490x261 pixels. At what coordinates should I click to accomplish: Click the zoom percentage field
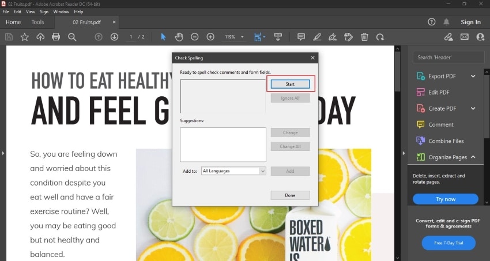tap(230, 37)
